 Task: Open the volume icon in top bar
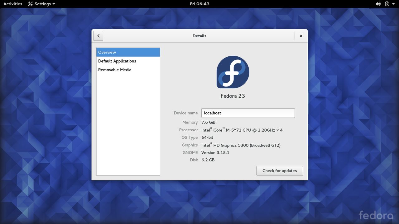click(378, 4)
